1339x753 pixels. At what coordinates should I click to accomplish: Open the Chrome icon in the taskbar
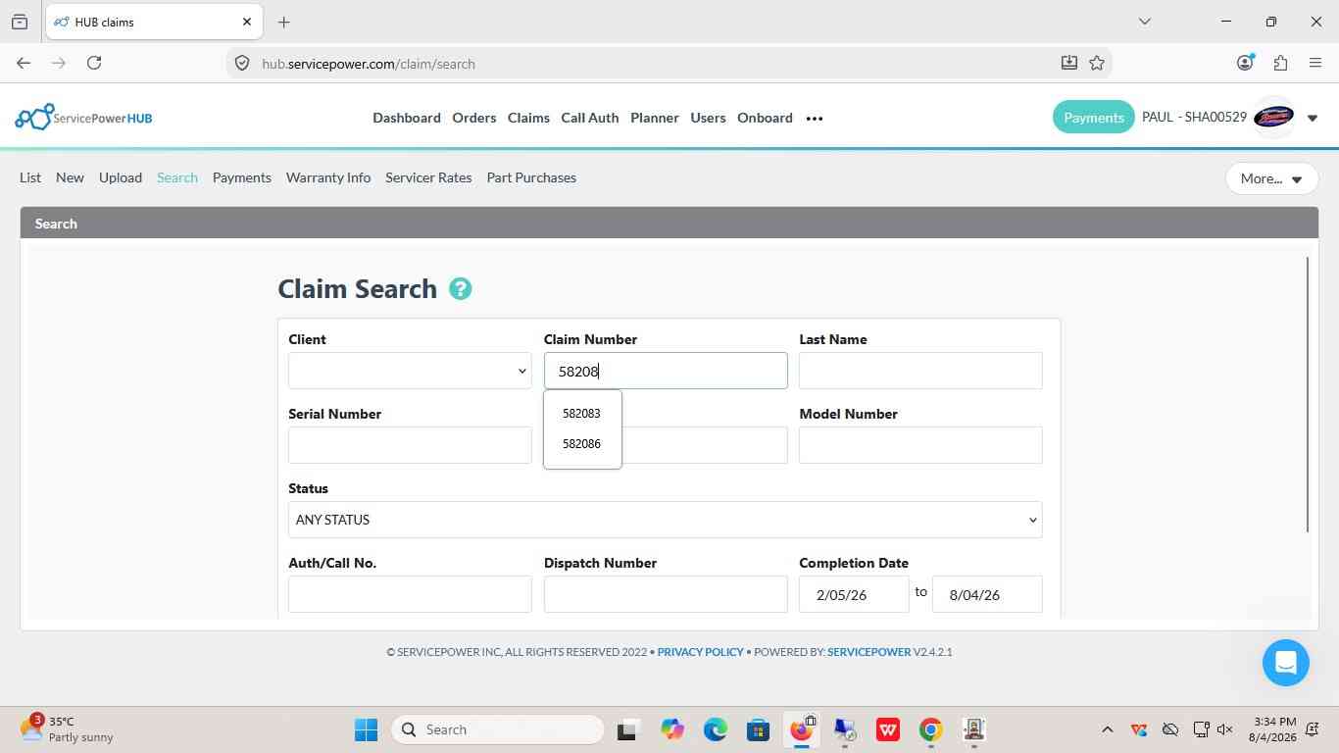[x=930, y=729]
